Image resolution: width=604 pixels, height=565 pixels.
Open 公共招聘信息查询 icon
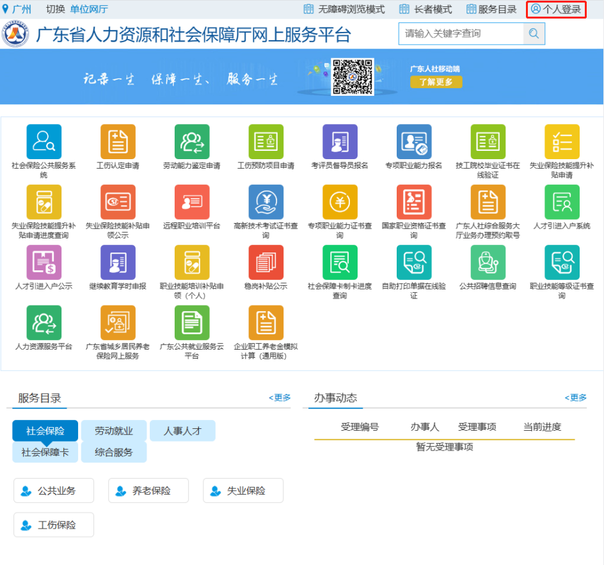pos(488,262)
